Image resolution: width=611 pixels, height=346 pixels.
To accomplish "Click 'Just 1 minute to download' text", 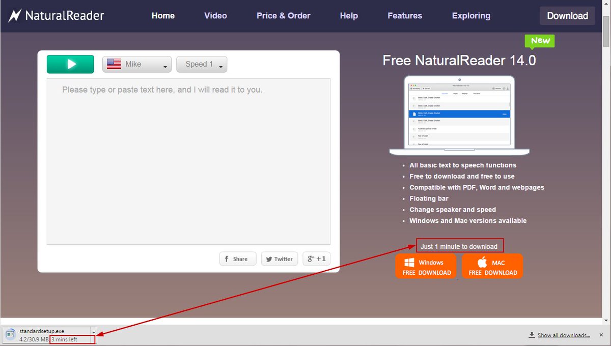I will point(459,246).
